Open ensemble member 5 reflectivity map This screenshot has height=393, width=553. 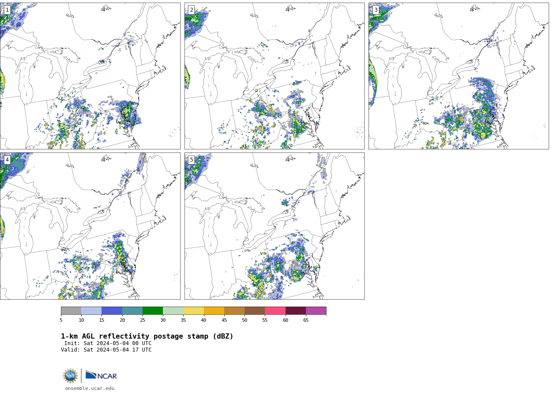pos(274,226)
